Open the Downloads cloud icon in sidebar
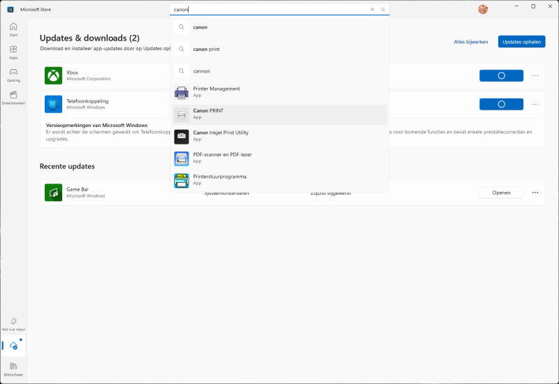Image resolution: width=559 pixels, height=384 pixels. [x=13, y=346]
